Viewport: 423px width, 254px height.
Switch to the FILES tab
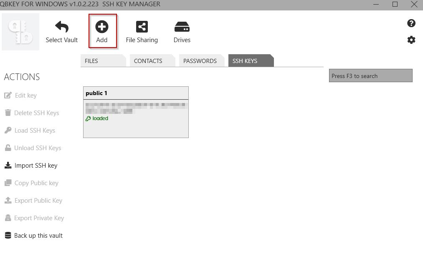[x=103, y=60]
